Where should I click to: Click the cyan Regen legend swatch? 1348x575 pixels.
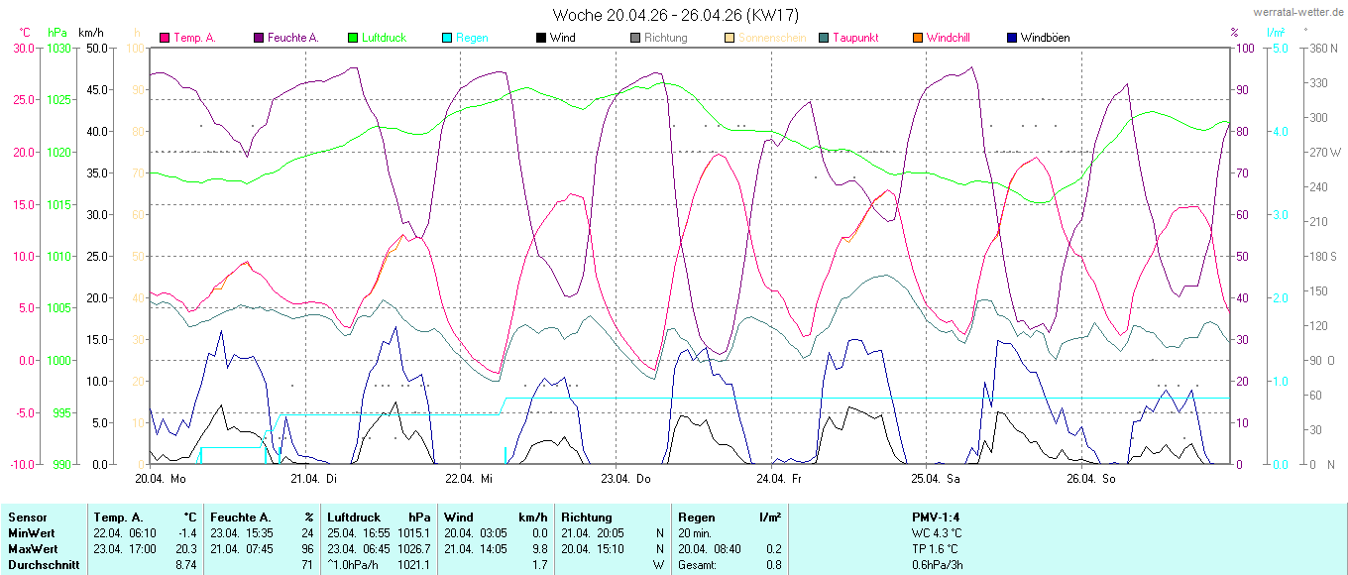point(447,39)
